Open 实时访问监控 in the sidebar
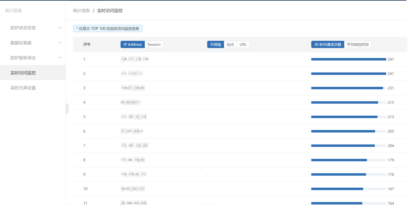The width and height of the screenshot is (415, 217). coord(23,73)
